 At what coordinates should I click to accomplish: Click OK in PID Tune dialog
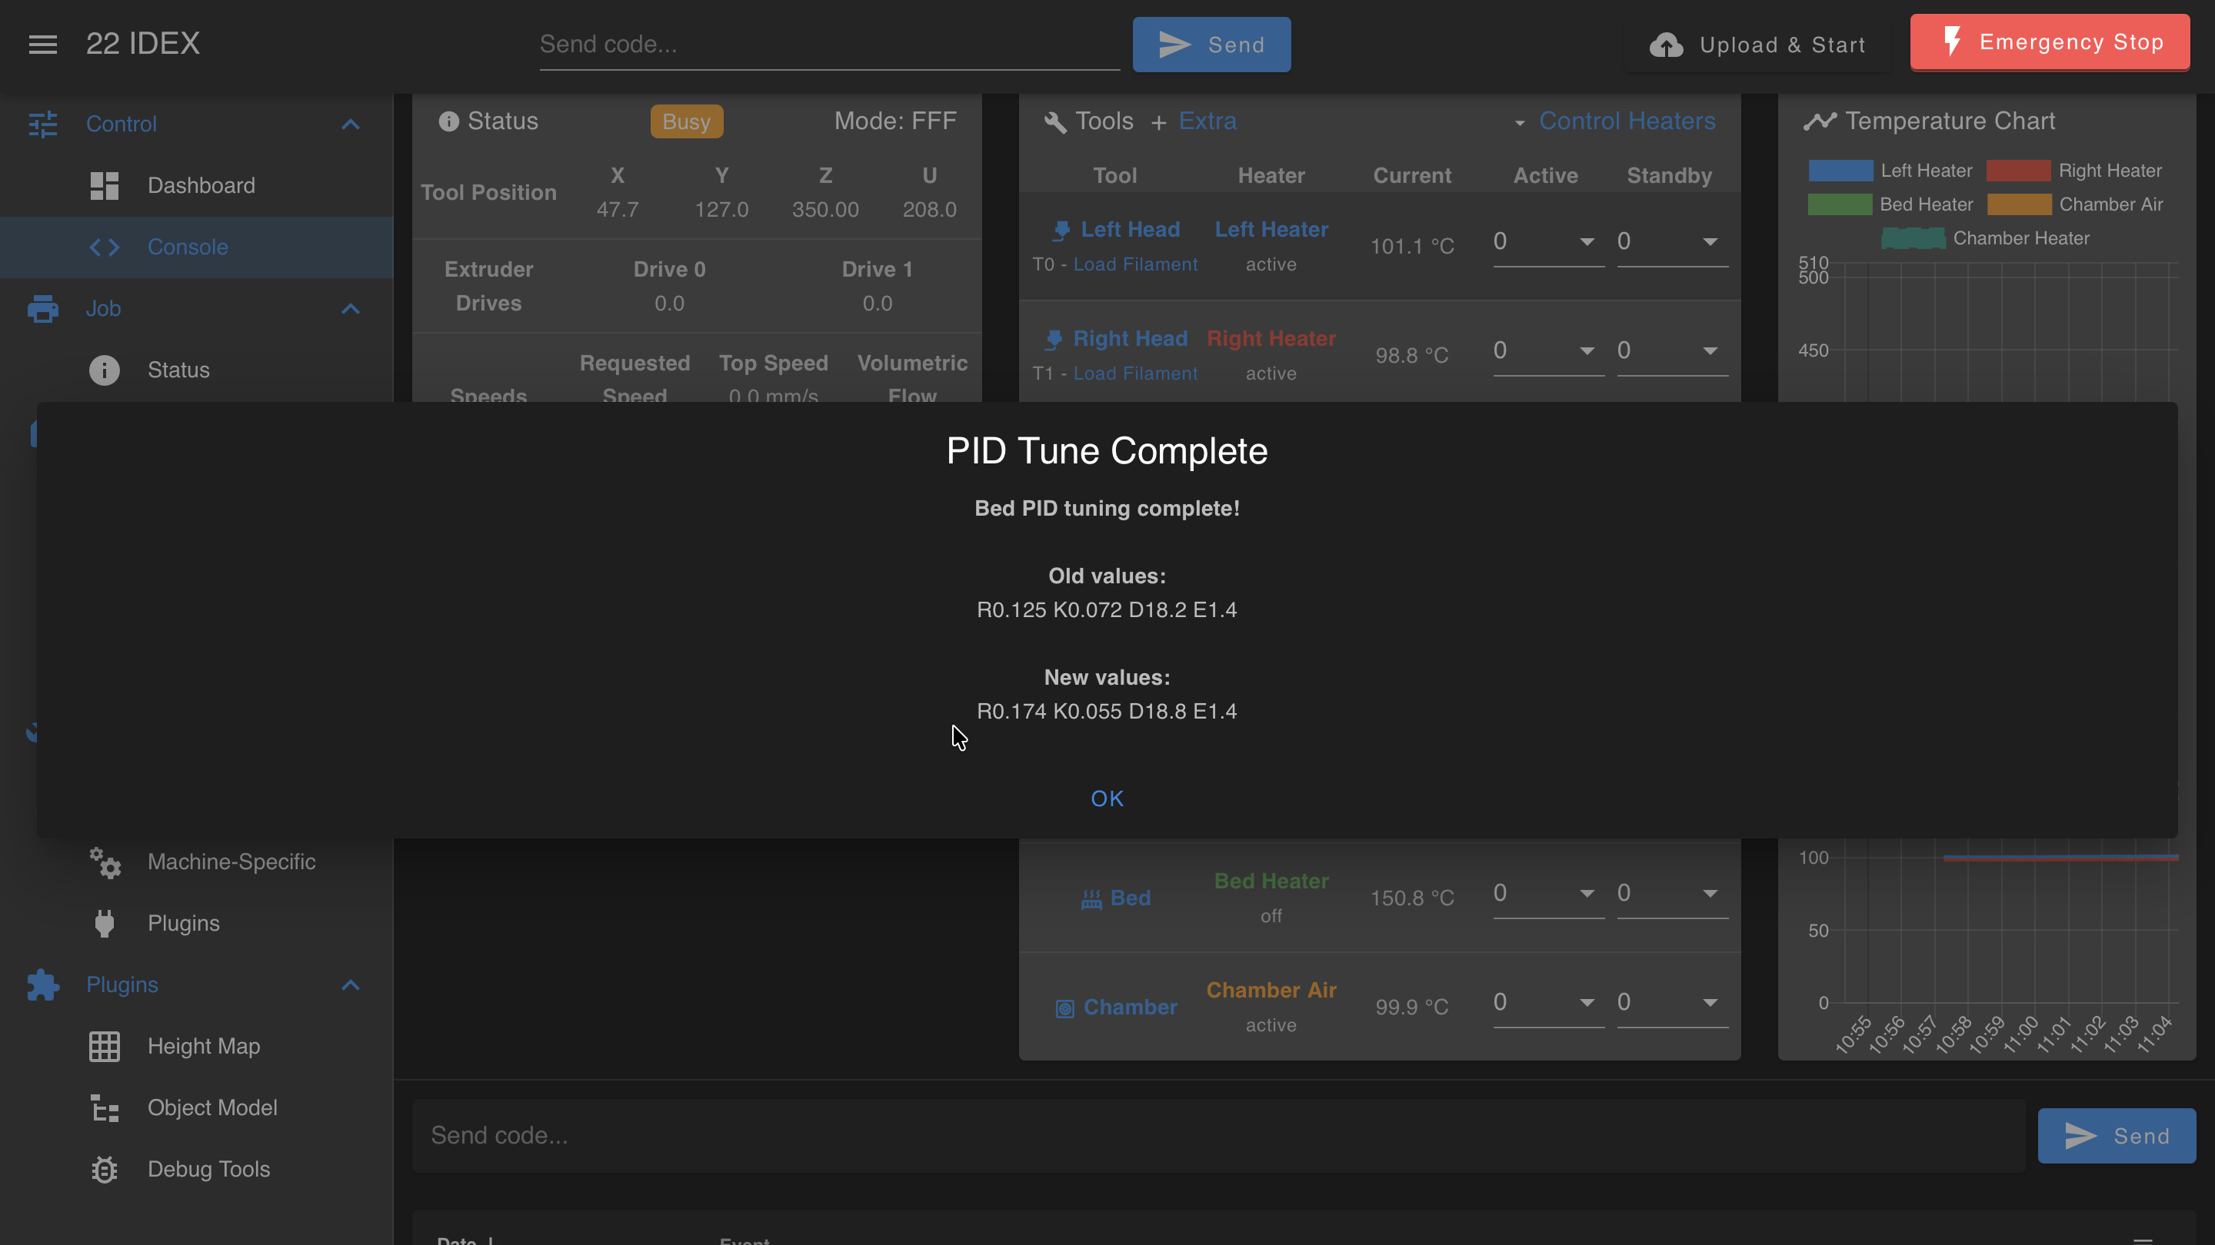1107,799
